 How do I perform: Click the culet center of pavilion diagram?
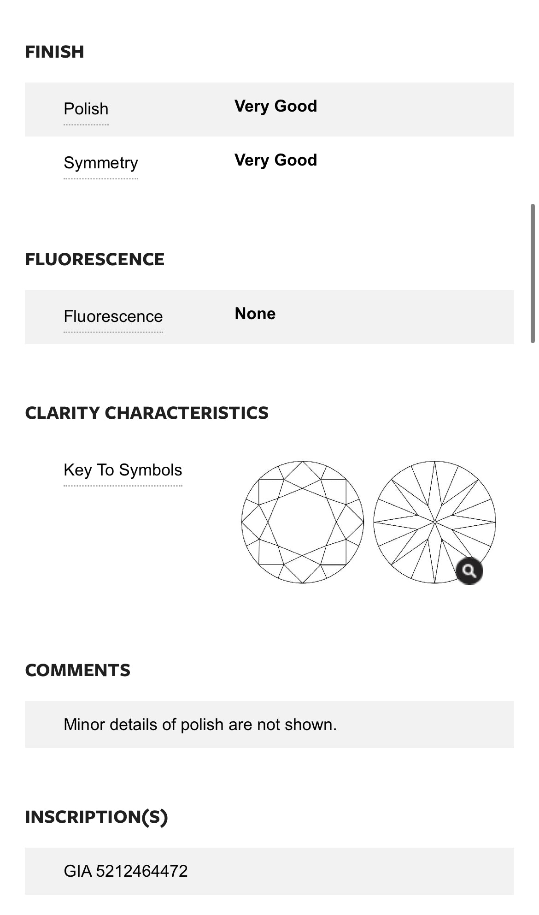[x=435, y=522]
